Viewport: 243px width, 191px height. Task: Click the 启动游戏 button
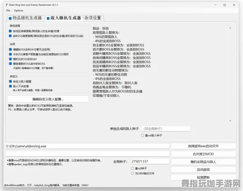pos(203,170)
